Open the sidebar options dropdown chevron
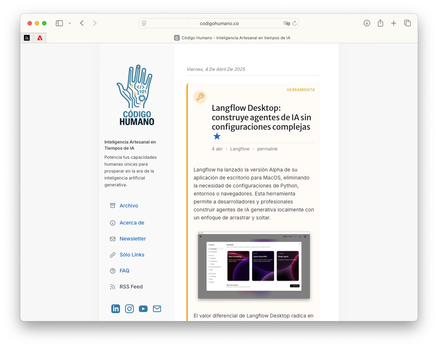438x348 pixels. point(70,23)
